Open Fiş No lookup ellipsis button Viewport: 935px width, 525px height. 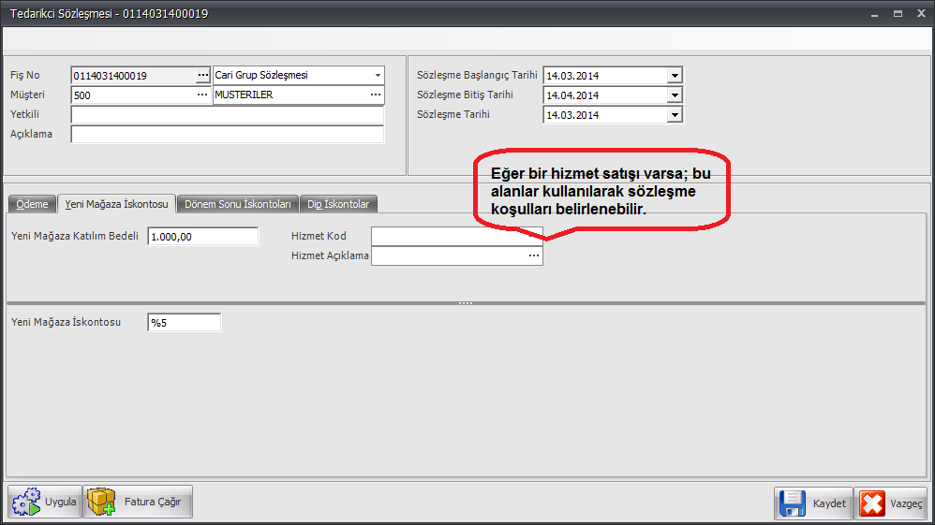point(203,75)
